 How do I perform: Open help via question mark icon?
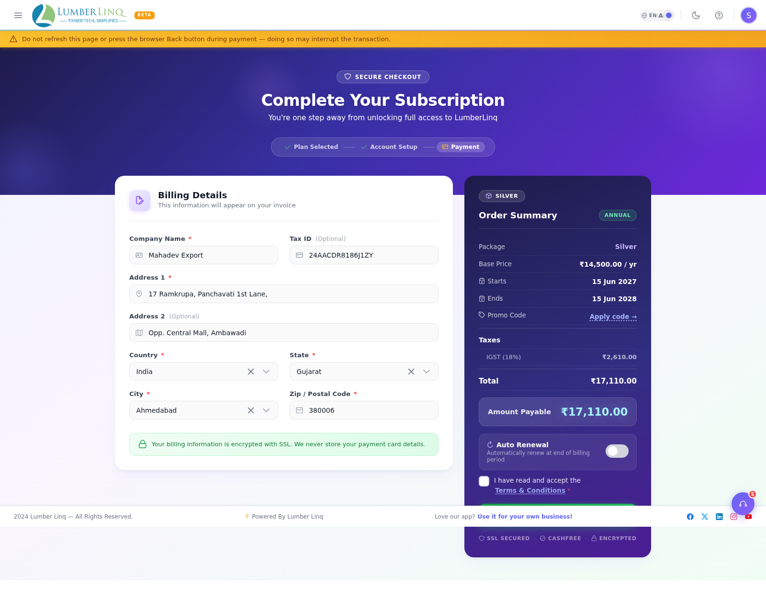(719, 15)
